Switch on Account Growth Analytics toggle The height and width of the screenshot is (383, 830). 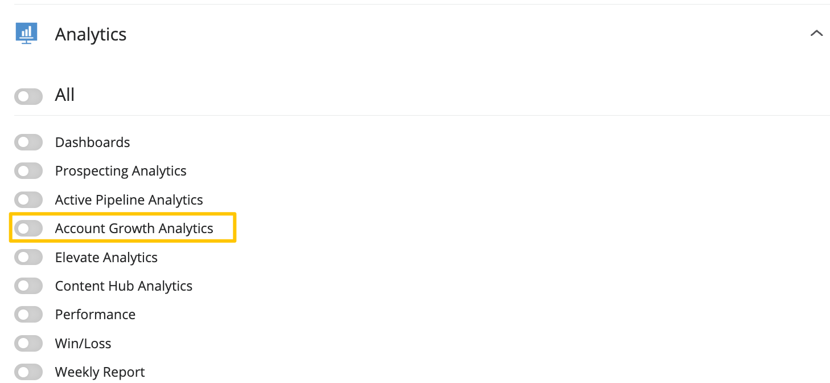pos(28,229)
